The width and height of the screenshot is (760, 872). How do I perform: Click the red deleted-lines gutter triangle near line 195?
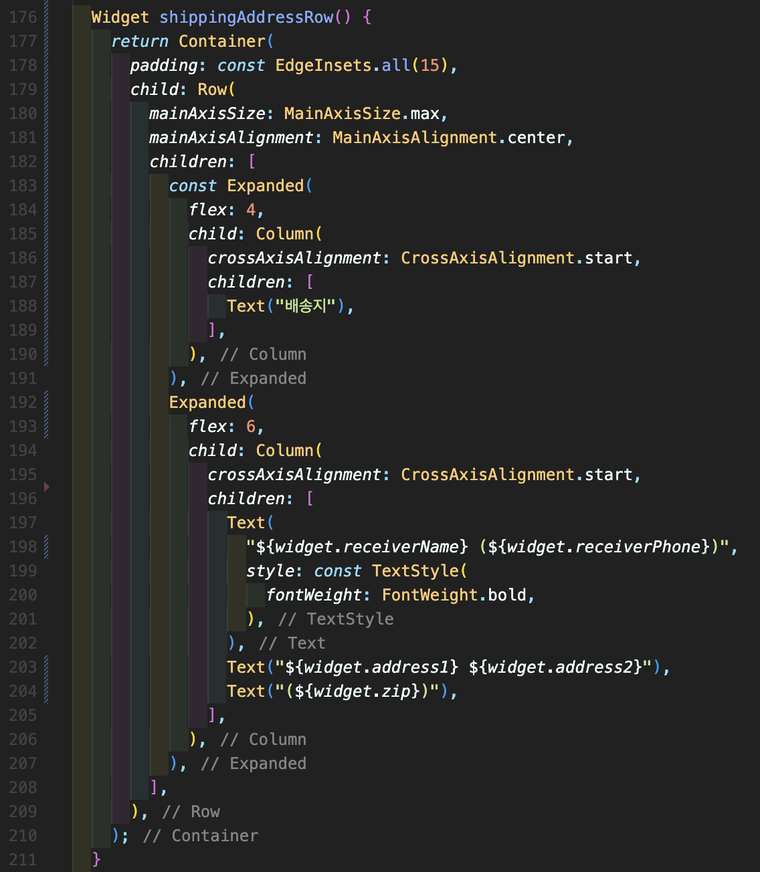(47, 487)
